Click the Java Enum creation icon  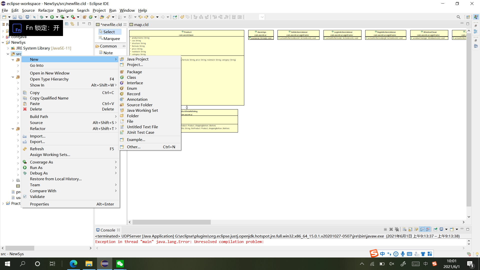tap(122, 88)
